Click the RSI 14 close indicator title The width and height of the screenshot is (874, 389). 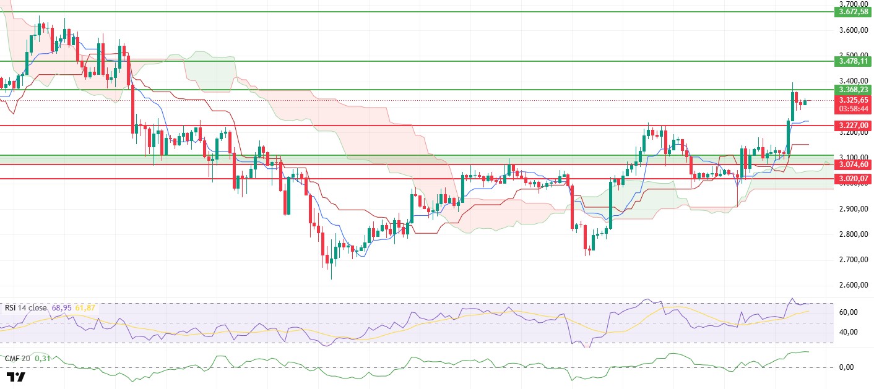[26, 308]
